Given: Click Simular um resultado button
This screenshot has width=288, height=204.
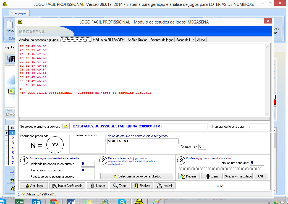Looking at the screenshot, I should click(238, 176).
